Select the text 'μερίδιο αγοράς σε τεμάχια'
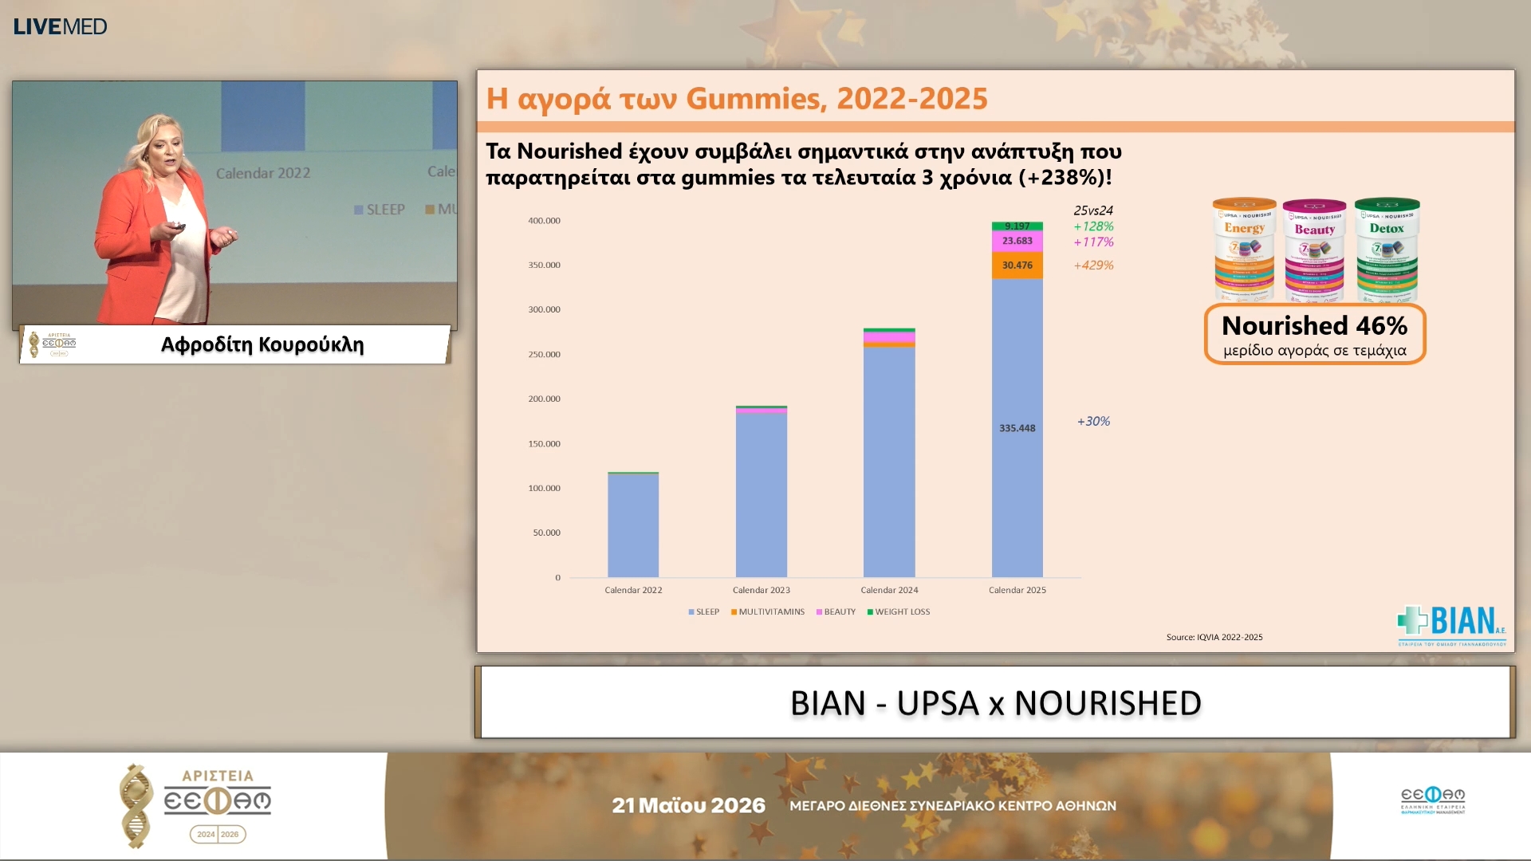 (1315, 351)
